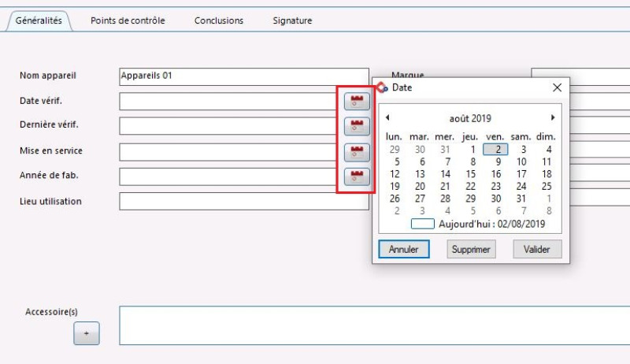
Task: Click the Annuler button
Action: pyautogui.click(x=404, y=249)
